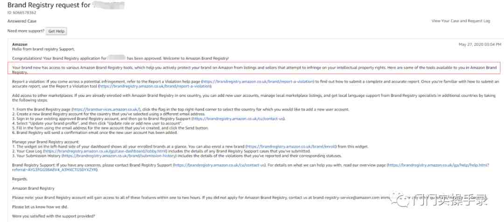This screenshot has height=222, width=504.
Task: Open the brand/enroll link
Action: coord(291,146)
